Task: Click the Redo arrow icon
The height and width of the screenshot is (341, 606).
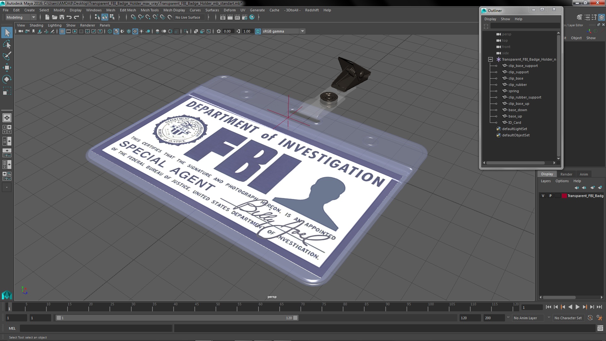Action: click(76, 17)
